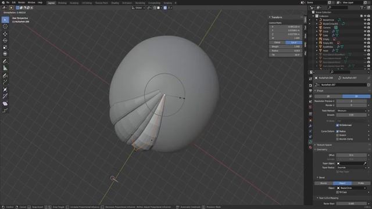372x209 pixels.
Task: Click the Smooth value slider
Action: pos(351,115)
